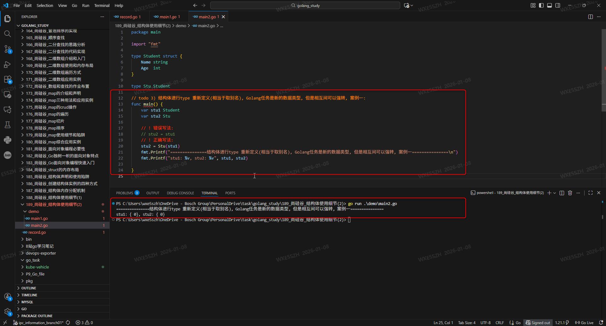Go back with the navigation arrow
The image size is (606, 326).
195,5
